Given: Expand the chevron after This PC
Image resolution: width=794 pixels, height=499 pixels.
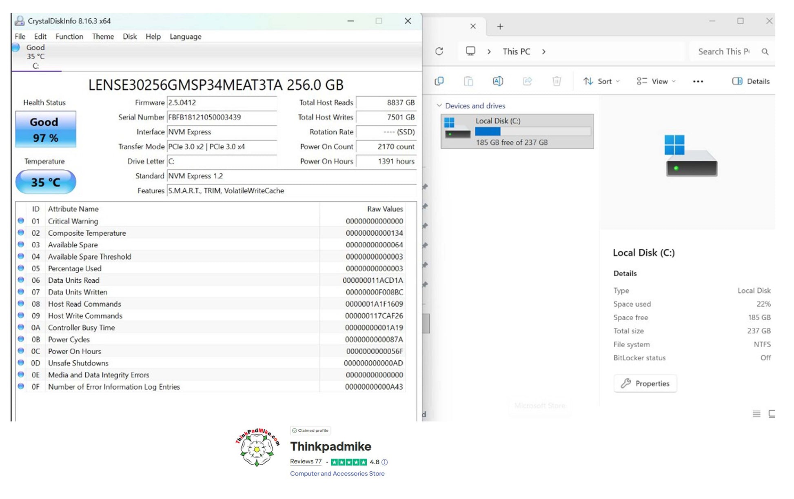Looking at the screenshot, I should (543, 51).
